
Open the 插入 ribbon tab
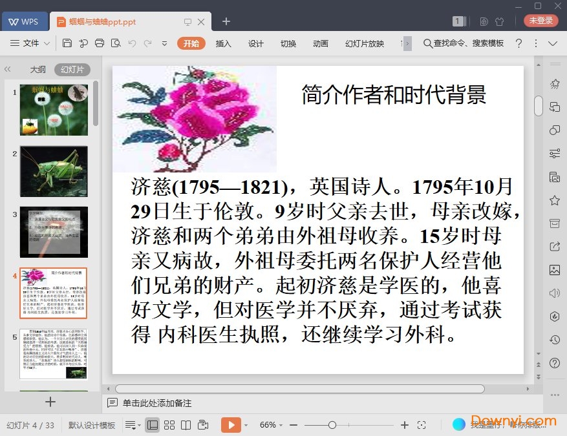coord(223,43)
